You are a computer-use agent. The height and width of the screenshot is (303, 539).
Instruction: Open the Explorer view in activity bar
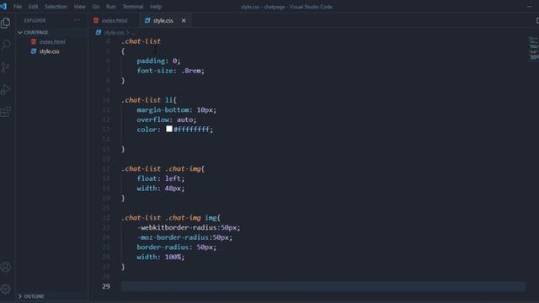(x=6, y=23)
